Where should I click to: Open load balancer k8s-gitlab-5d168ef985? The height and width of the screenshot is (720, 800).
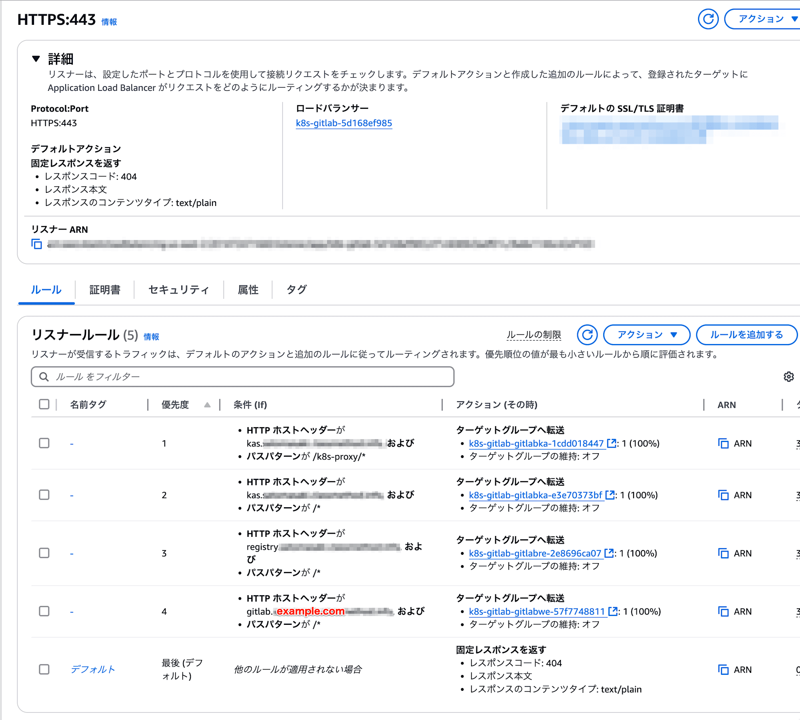click(x=344, y=123)
